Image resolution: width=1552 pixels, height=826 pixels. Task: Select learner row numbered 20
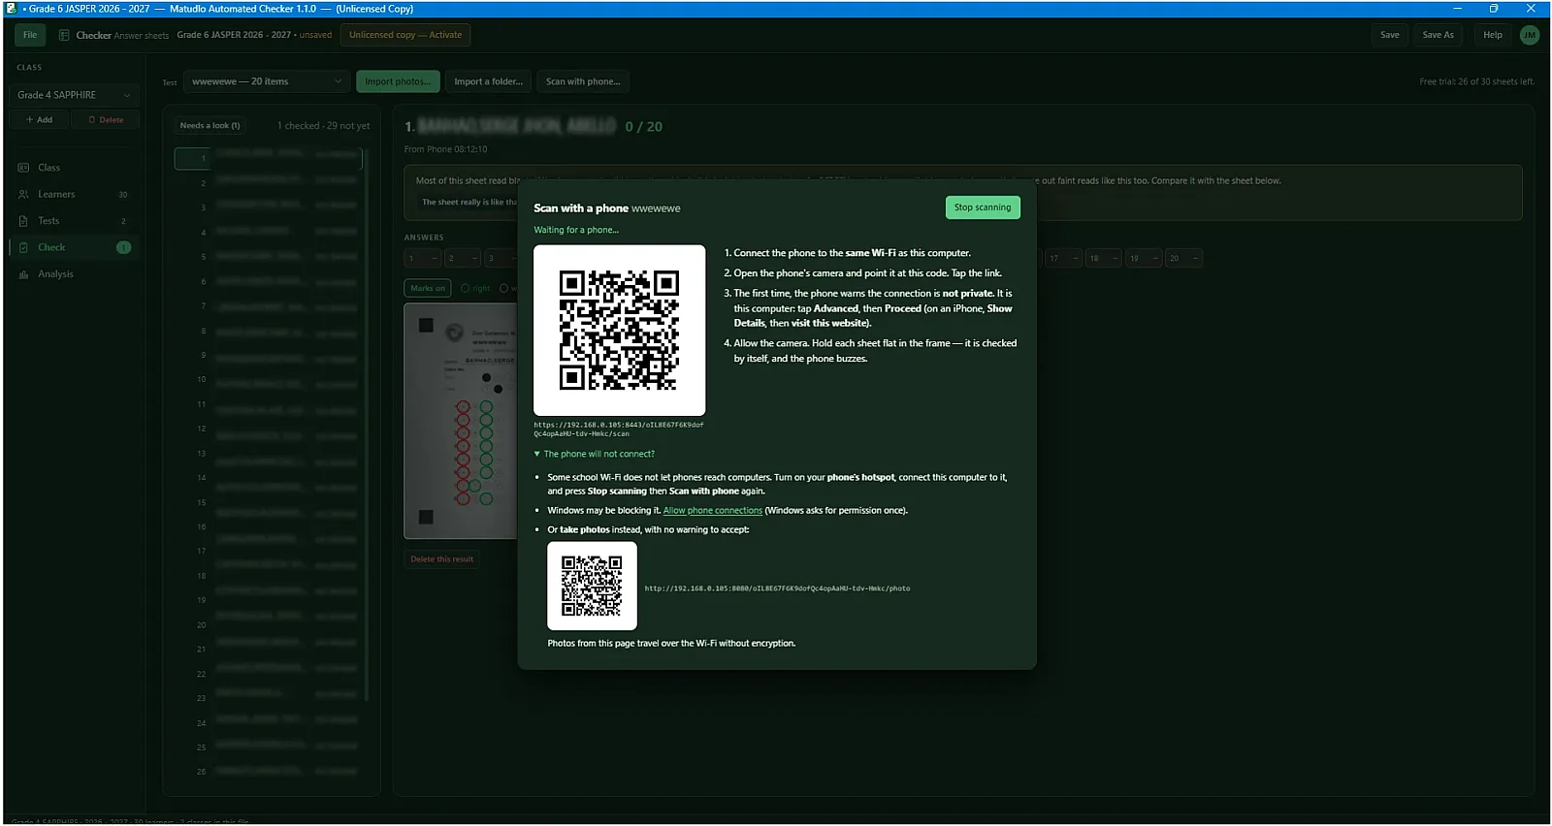pos(268,624)
